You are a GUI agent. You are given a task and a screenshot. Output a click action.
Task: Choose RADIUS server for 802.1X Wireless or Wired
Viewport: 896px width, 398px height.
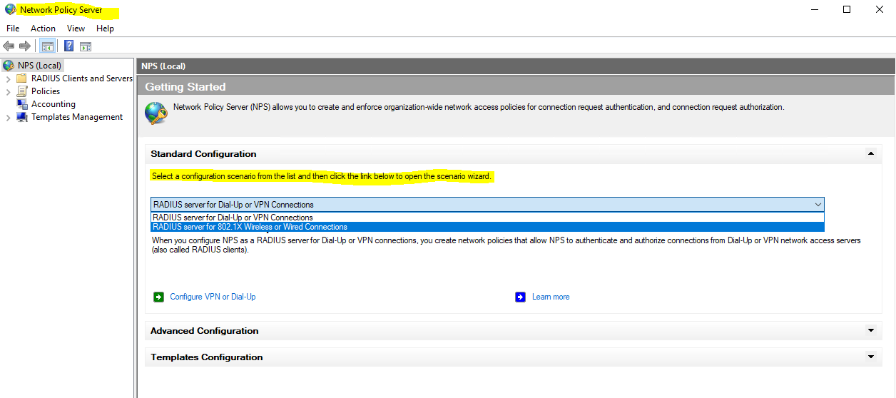point(487,227)
